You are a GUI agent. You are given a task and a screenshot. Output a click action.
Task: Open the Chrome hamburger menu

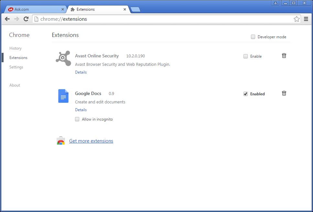click(x=306, y=19)
